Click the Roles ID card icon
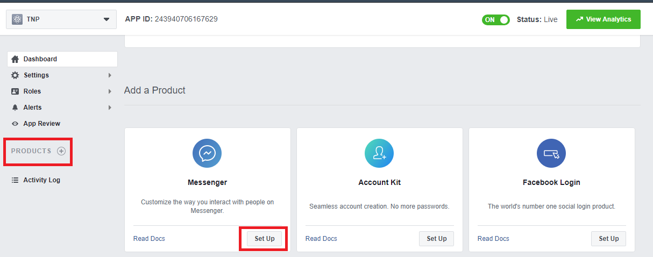The width and height of the screenshot is (653, 257). point(15,91)
